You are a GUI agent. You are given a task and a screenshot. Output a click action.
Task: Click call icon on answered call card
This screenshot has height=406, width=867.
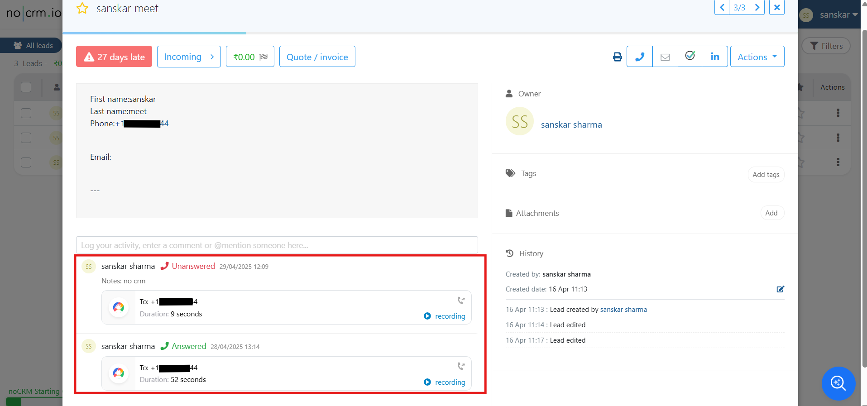coord(461,367)
